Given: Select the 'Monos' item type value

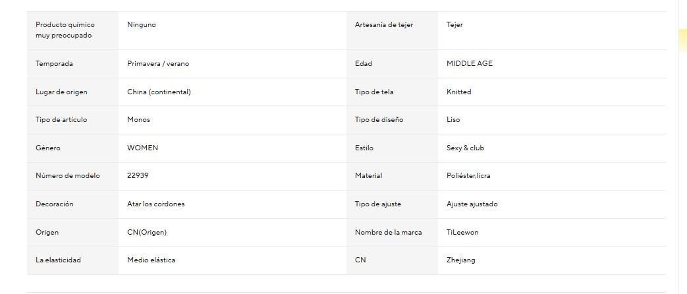Looking at the screenshot, I should [138, 120].
